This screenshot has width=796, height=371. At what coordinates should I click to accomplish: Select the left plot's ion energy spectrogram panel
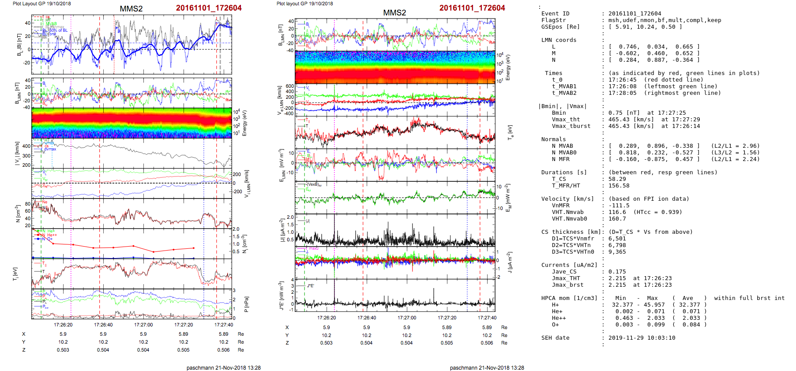[x=131, y=123]
